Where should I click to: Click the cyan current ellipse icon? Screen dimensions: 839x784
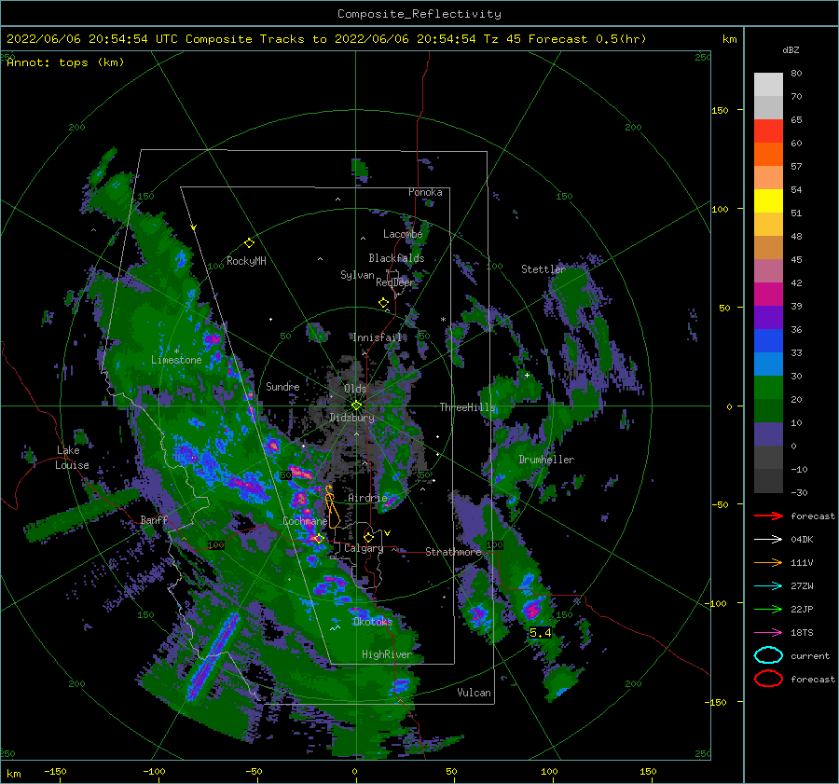point(768,655)
